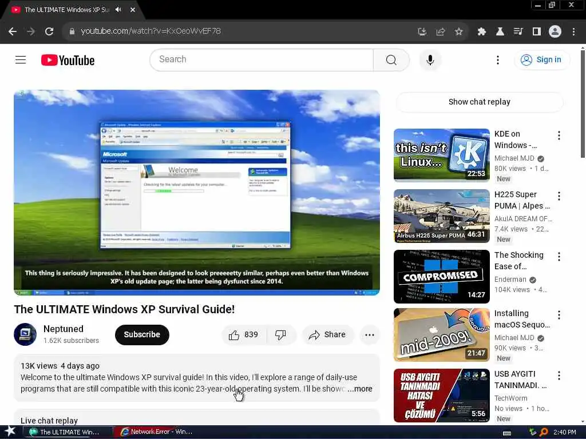This screenshot has height=439, width=586.
Task: Click the YouTube search field
Action: pos(262,59)
